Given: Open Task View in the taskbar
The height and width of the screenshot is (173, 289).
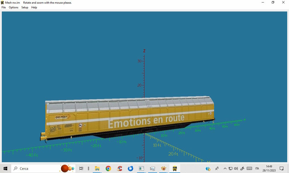Looking at the screenshot, I should [x=81, y=168].
